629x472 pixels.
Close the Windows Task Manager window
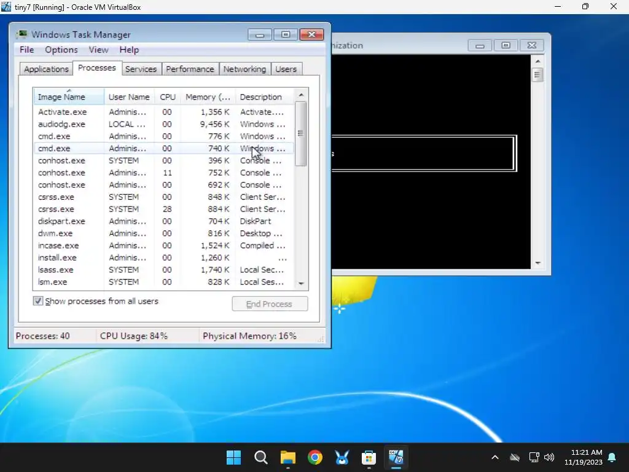point(311,34)
